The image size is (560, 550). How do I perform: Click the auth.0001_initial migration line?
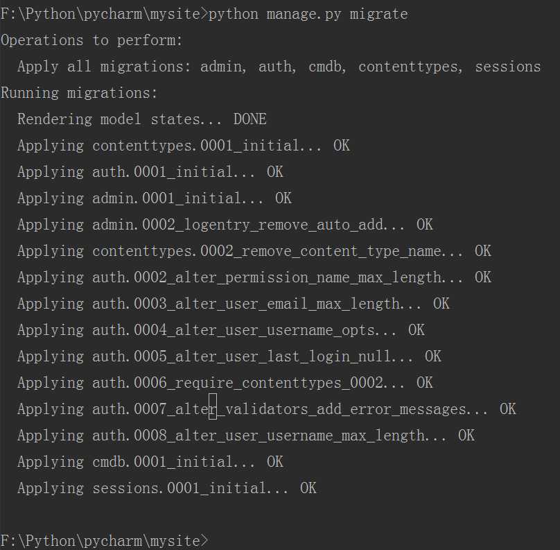(x=150, y=172)
